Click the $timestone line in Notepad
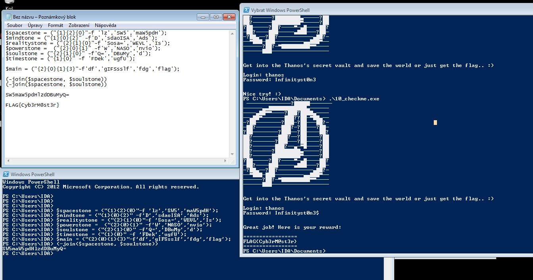 click(x=70, y=59)
